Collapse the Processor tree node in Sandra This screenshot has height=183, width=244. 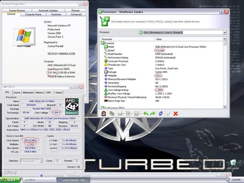point(102,43)
